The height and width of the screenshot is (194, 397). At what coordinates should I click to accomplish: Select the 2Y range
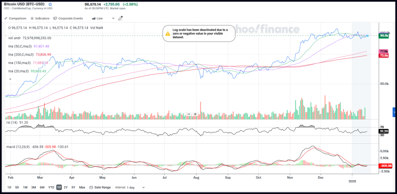click(x=66, y=188)
